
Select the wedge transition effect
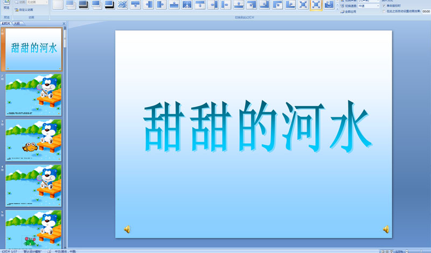coord(187,4)
